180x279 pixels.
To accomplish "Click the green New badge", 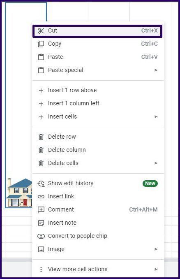I will tap(150, 184).
